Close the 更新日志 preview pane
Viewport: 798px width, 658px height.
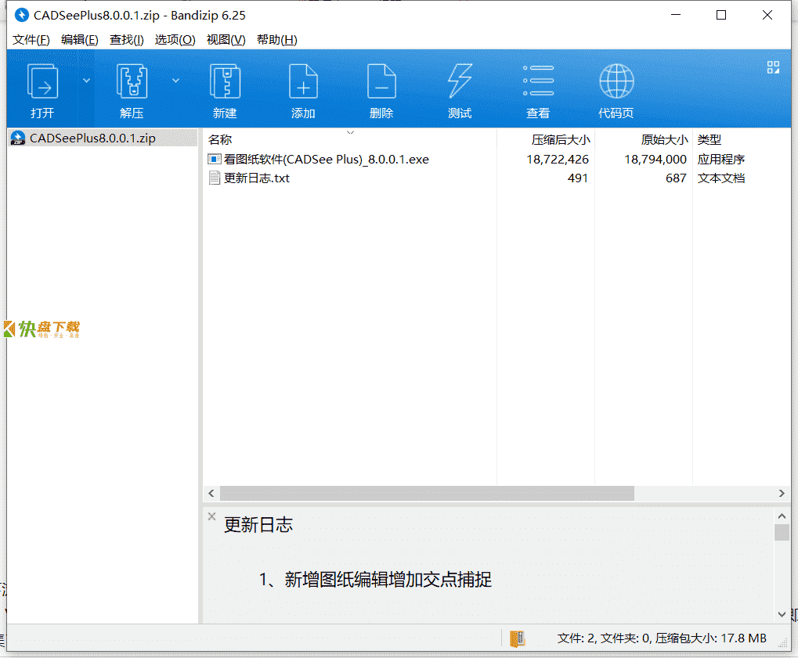point(212,516)
